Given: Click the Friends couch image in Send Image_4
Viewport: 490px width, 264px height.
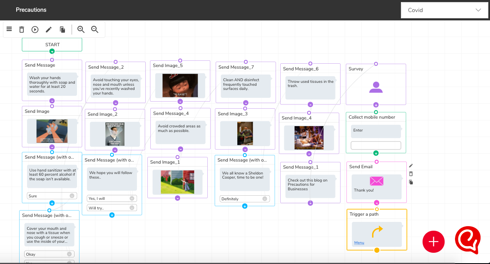Looking at the screenshot, I should coord(309,138).
